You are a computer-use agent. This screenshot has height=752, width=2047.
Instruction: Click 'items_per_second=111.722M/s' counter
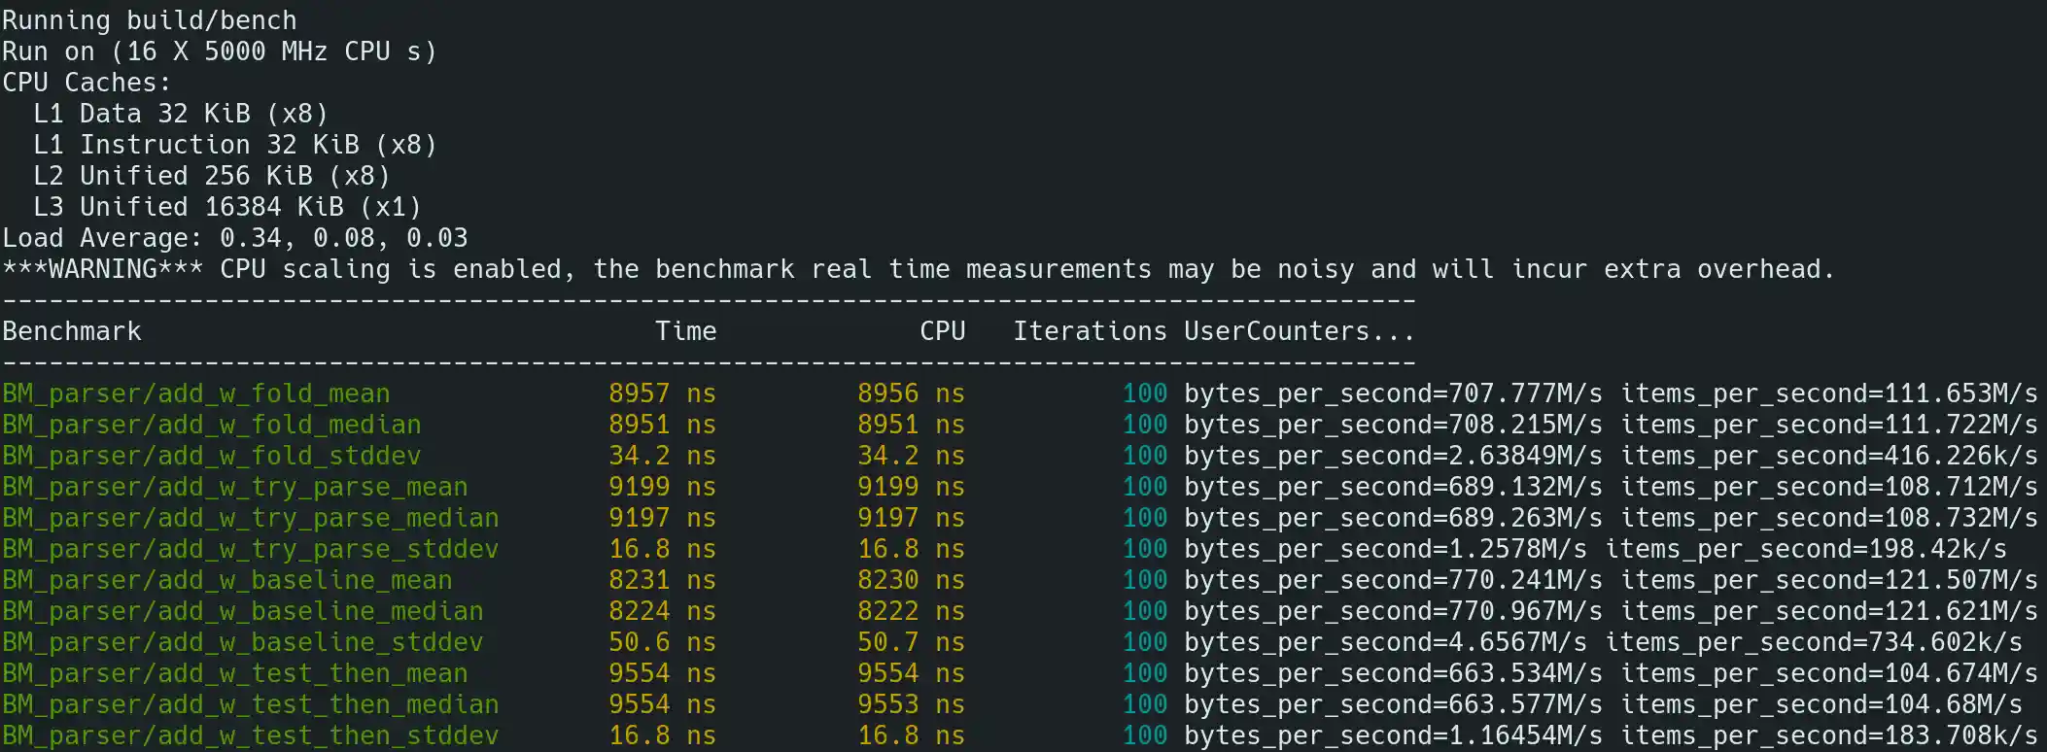tap(1828, 425)
